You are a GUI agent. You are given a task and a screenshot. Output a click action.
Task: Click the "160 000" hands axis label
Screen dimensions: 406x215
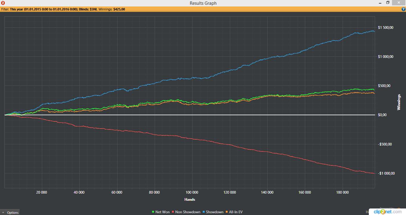(x=305, y=192)
